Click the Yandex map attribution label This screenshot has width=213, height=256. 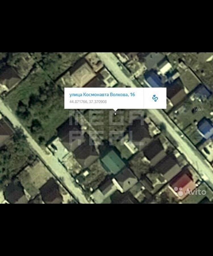[x=198, y=109]
